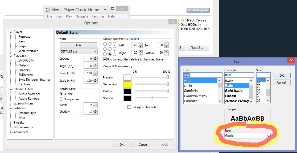Click the Παράθεση button on the webpage
The image size is (297, 153).
(x=198, y=48)
